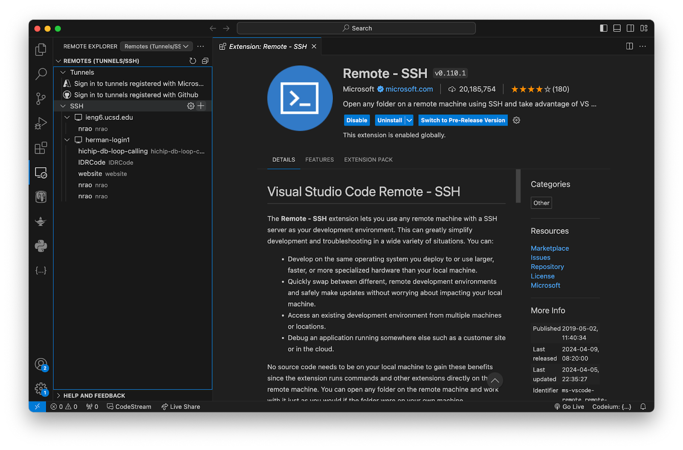This screenshot has height=450, width=683.
Task: Open the Extensions view icon
Action: [41, 148]
